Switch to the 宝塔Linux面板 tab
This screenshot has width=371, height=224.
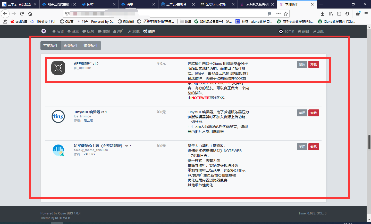pyautogui.click(x=218, y=4)
